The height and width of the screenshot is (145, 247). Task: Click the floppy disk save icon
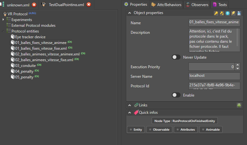239,13
